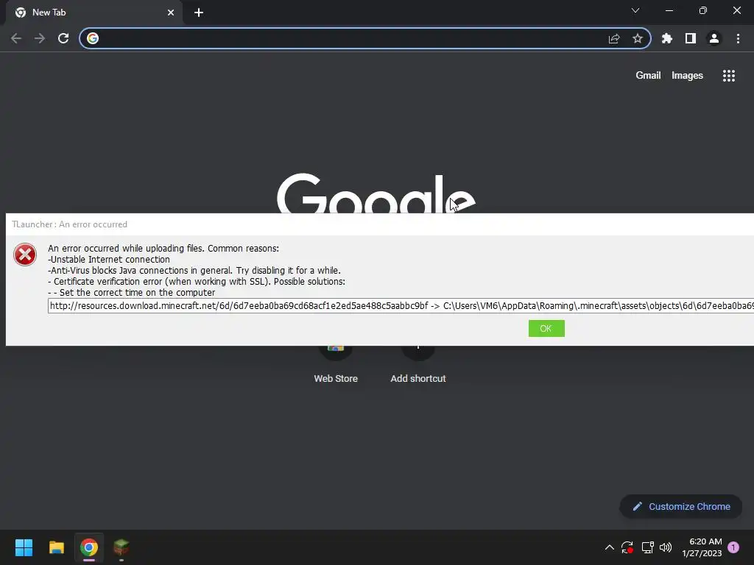This screenshot has width=754, height=565.
Task: Open File Explorer from the taskbar
Action: [56, 547]
